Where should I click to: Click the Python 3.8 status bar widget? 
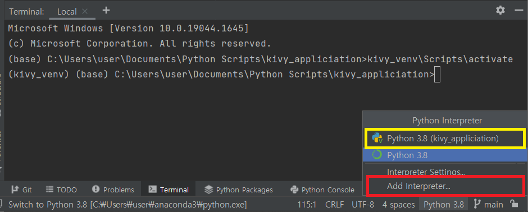[x=444, y=204]
